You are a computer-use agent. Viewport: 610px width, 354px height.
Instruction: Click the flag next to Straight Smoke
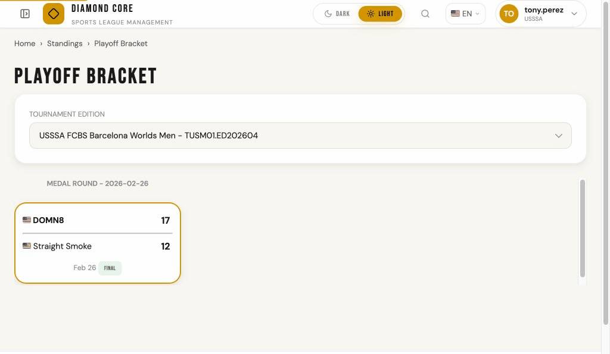pyautogui.click(x=27, y=246)
